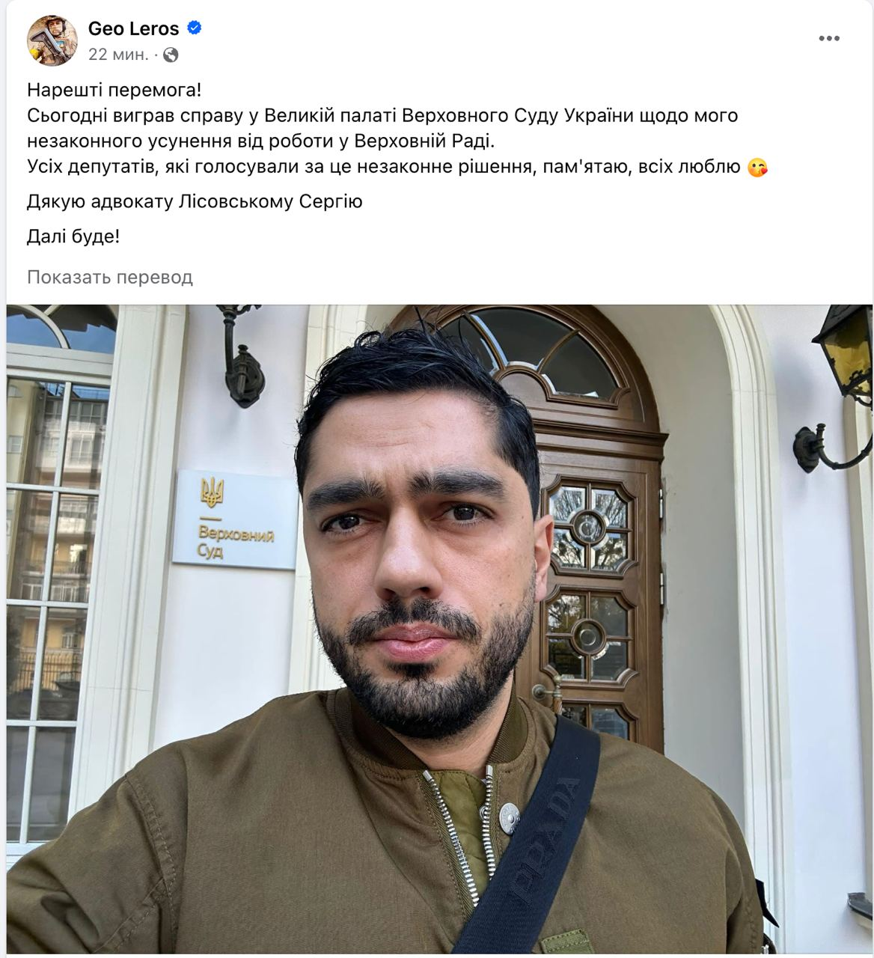Click the blue verified badge icon
The width and height of the screenshot is (874, 958).
[x=195, y=28]
